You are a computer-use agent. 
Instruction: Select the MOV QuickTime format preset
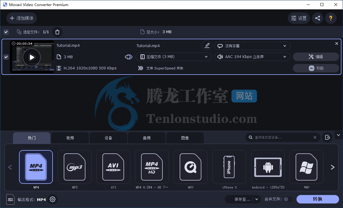point(191,167)
